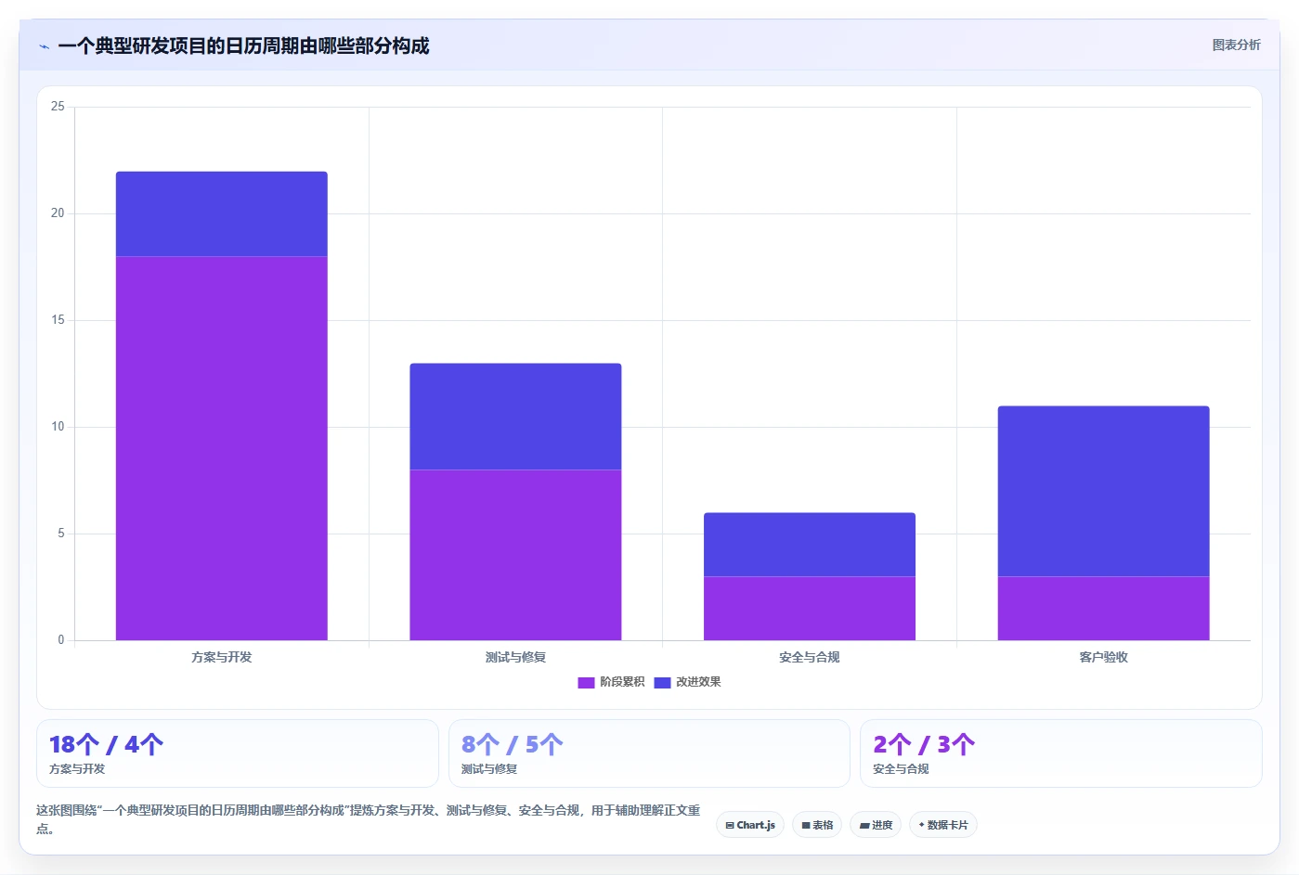The image size is (1299, 875).
Task: Select the blue 方案与开发 bar segment
Action: [221, 214]
